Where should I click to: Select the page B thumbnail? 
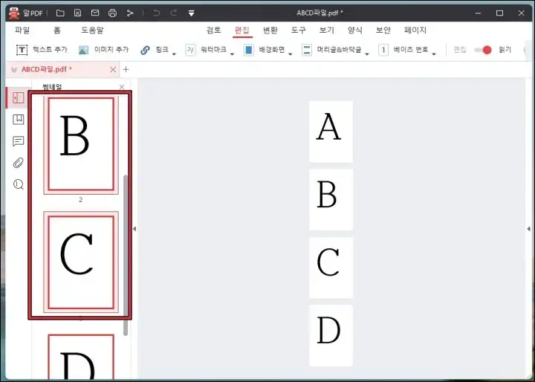(81, 144)
